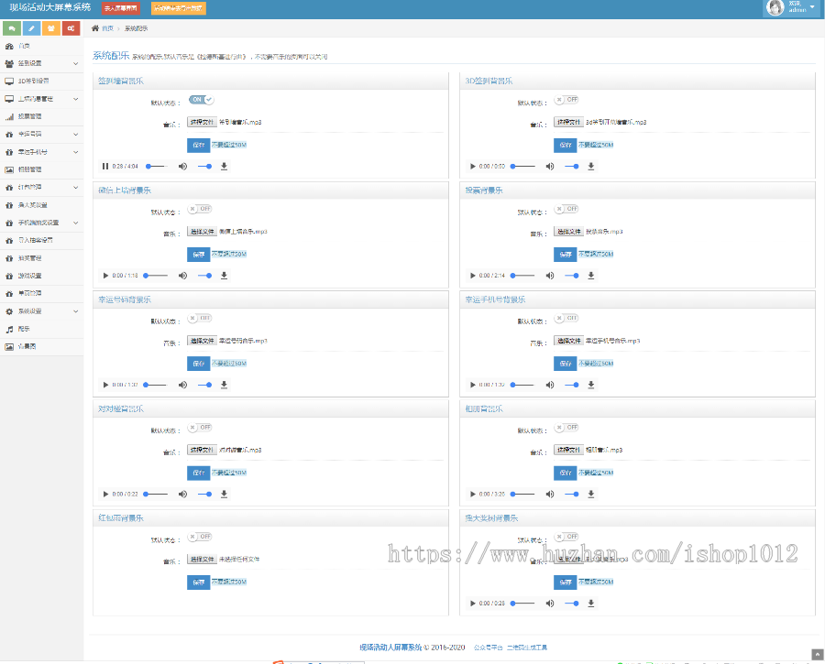Adjust the 签到墙背景乐 volume slider
This screenshot has width=825, height=664.
204,166
